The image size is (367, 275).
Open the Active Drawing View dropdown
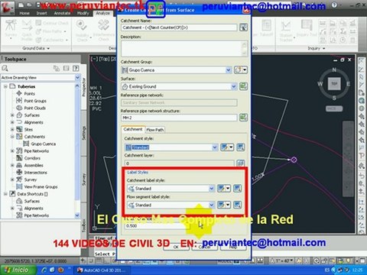(77, 77)
